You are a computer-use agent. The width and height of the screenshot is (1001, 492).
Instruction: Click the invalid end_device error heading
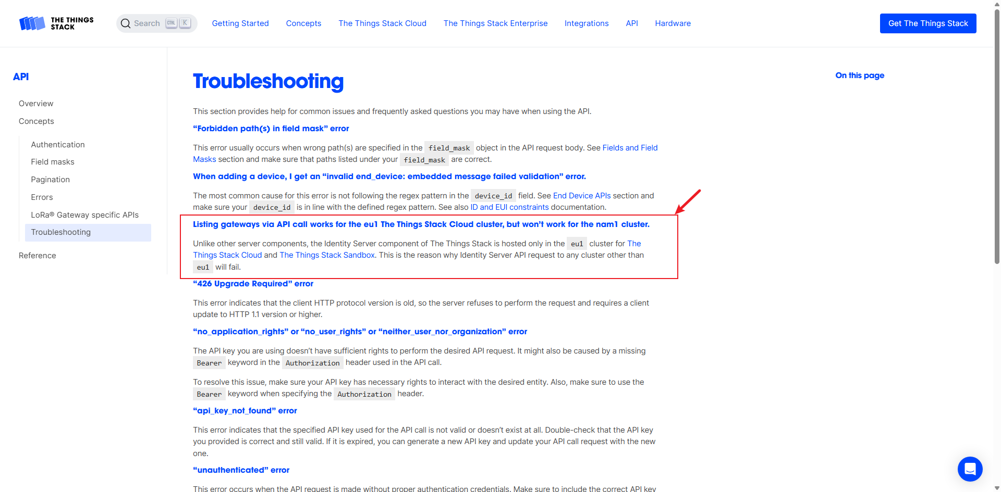(x=389, y=176)
